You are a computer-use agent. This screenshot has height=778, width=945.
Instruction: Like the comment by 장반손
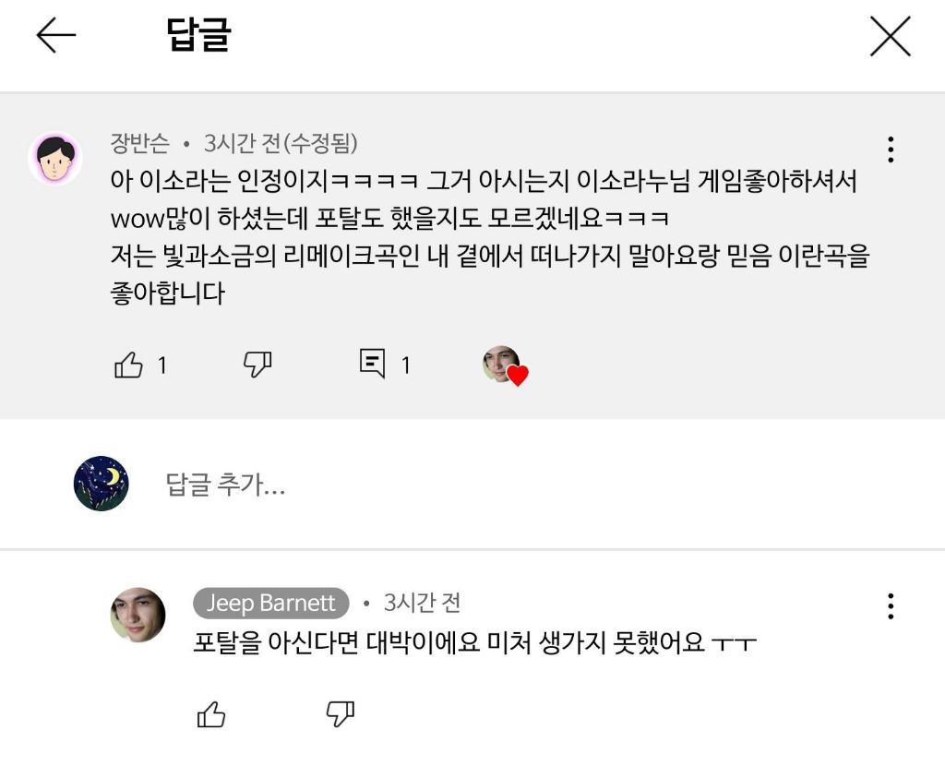(x=129, y=365)
